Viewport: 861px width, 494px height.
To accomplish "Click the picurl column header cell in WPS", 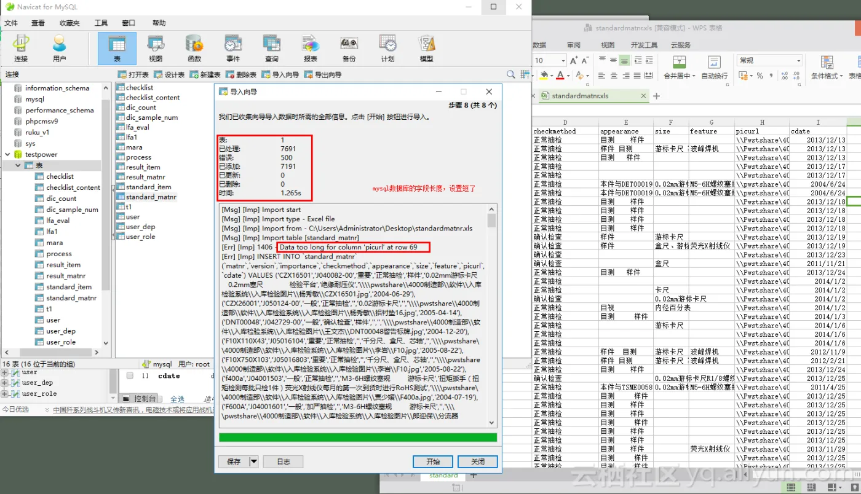I will click(762, 131).
